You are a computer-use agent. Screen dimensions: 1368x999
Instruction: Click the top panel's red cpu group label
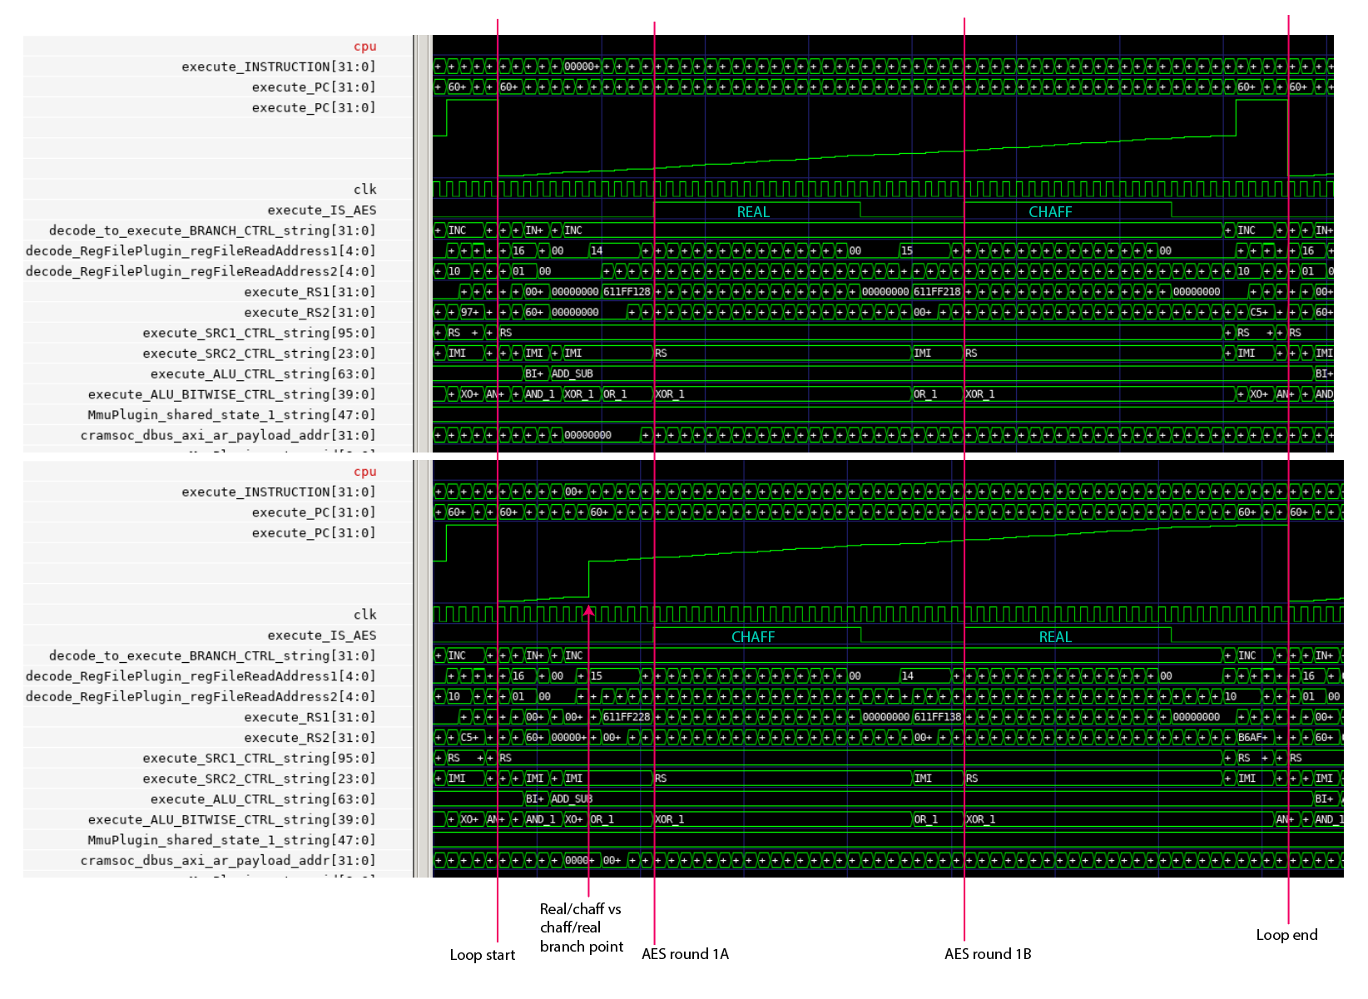coord(364,47)
